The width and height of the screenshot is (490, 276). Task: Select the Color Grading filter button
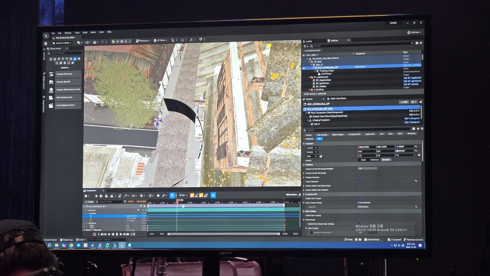click(322, 135)
